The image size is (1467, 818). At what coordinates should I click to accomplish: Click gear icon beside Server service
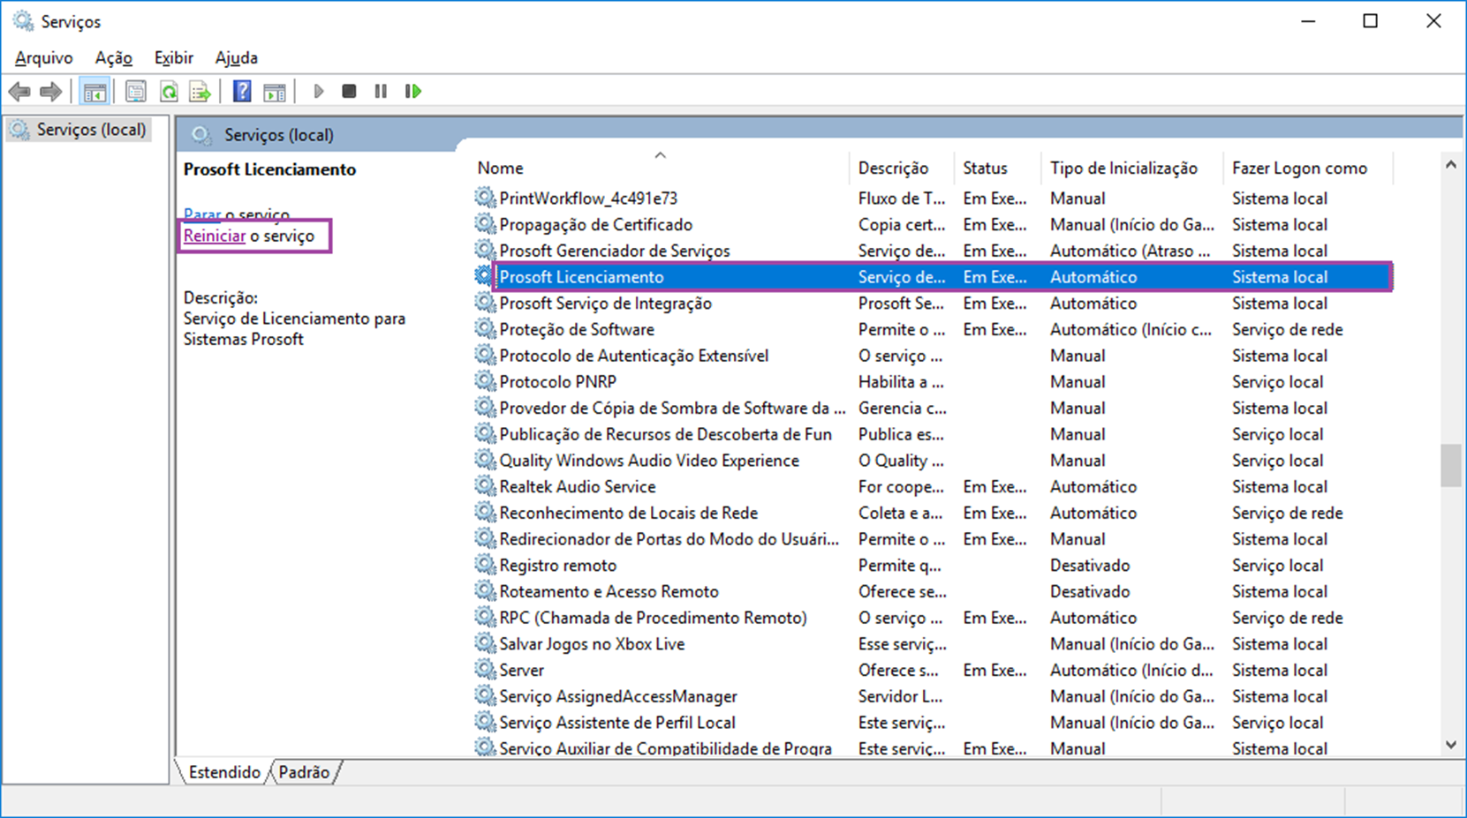coord(485,670)
